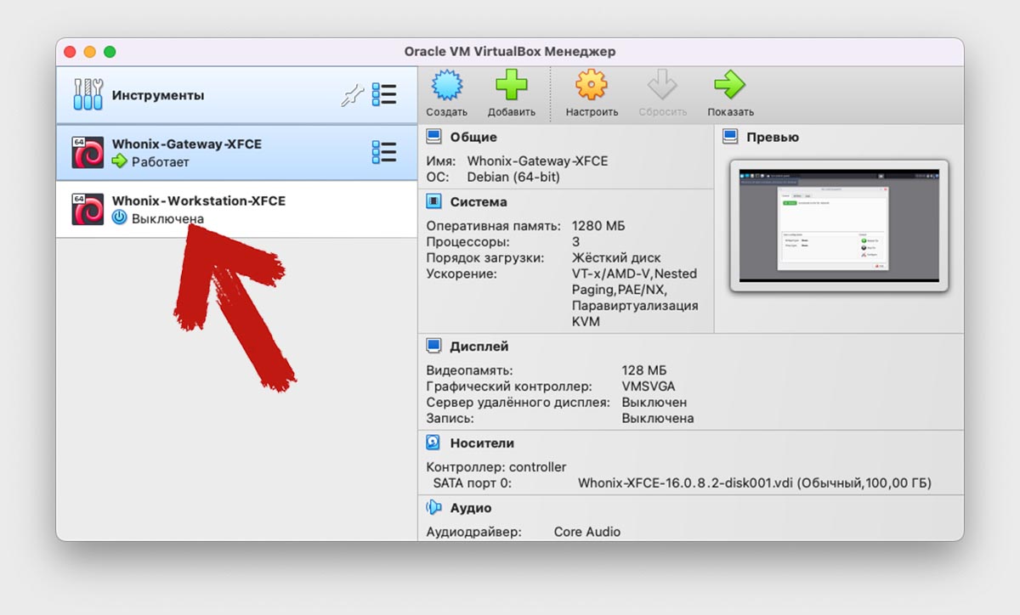Click the VM preview thumbnail
Image resolution: width=1020 pixels, height=615 pixels.
[839, 225]
